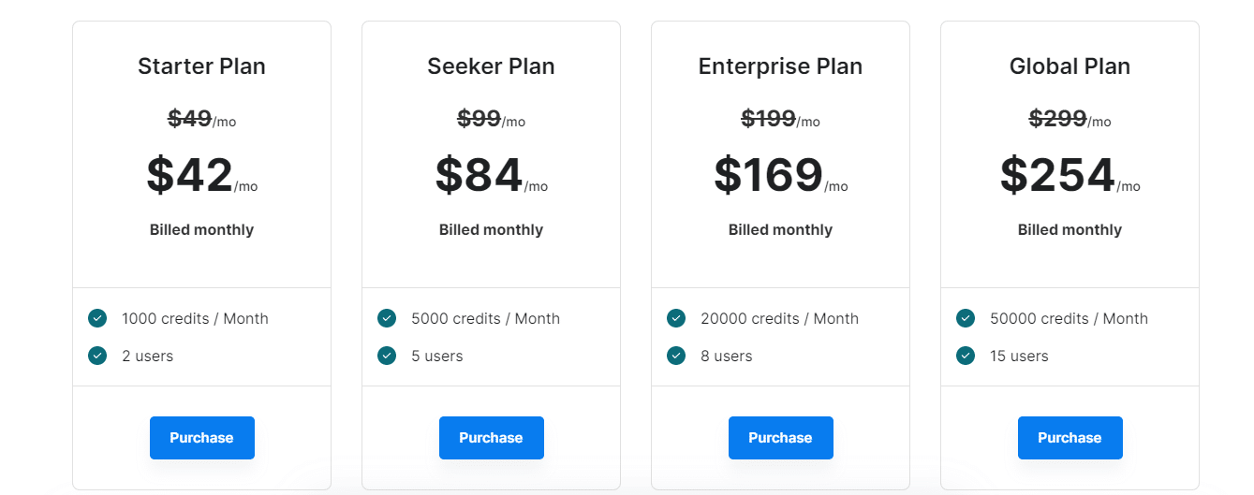Viewport: 1254px width, 495px height.
Task: Click the Starter Plan Purchase button
Action: tap(201, 438)
